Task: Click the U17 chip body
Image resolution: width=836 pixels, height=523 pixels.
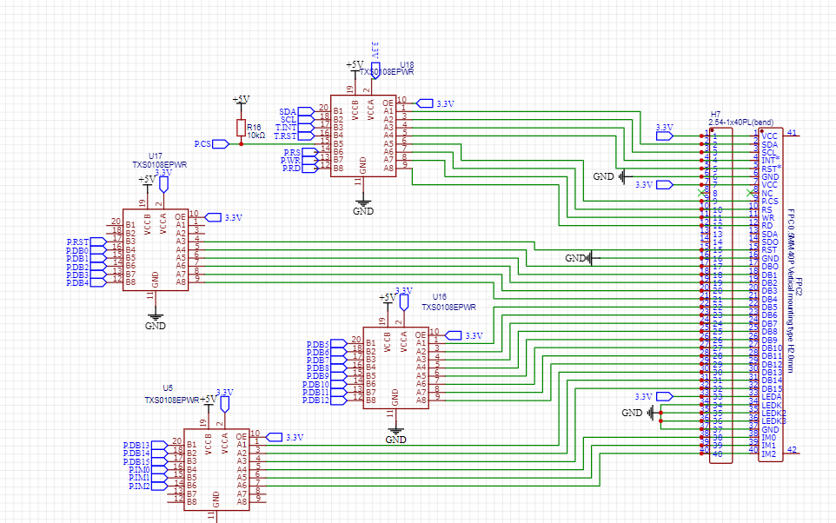Action: (156, 250)
